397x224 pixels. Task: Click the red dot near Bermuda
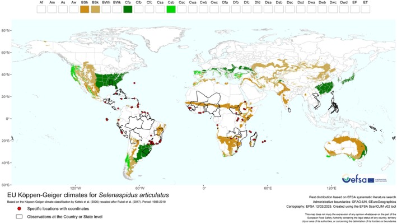tap(134, 83)
